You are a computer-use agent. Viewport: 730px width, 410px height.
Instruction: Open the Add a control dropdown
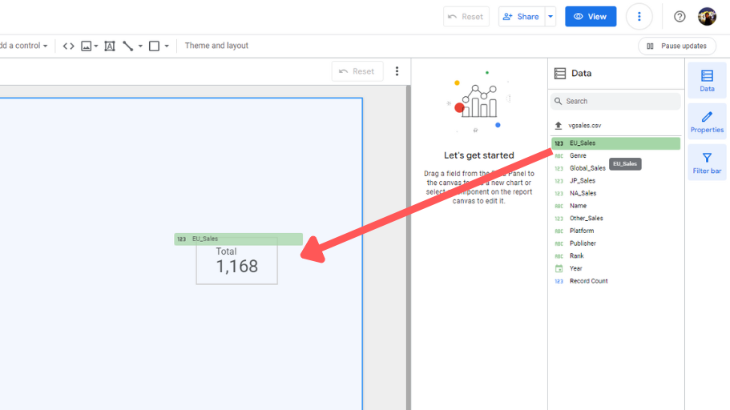[x=22, y=46]
